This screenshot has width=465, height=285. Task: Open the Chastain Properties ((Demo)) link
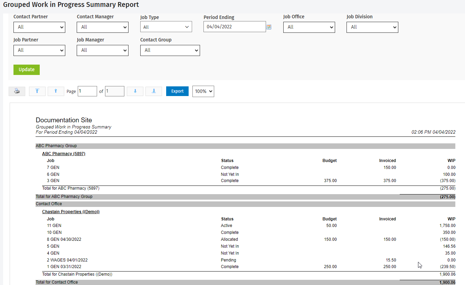click(x=71, y=212)
